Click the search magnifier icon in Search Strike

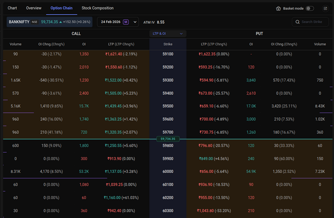[x=297, y=22]
